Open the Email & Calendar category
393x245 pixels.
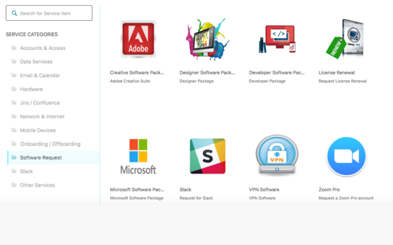tap(40, 75)
